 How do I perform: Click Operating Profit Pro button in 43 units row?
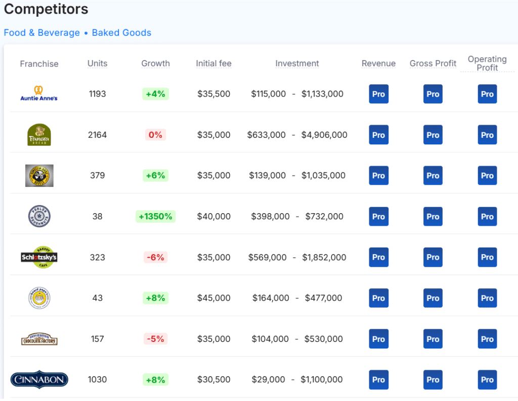click(487, 298)
